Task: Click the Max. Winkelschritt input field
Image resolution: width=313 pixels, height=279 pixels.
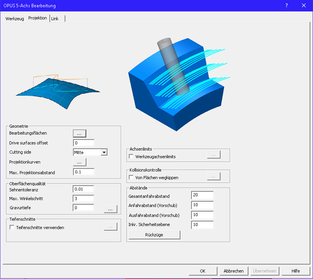Action: point(83,199)
